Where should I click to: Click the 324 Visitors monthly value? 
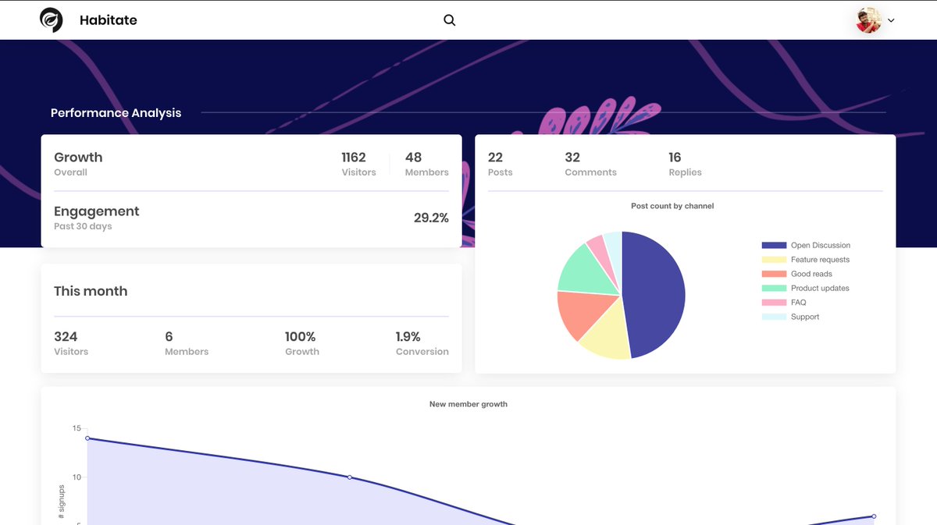pos(66,337)
